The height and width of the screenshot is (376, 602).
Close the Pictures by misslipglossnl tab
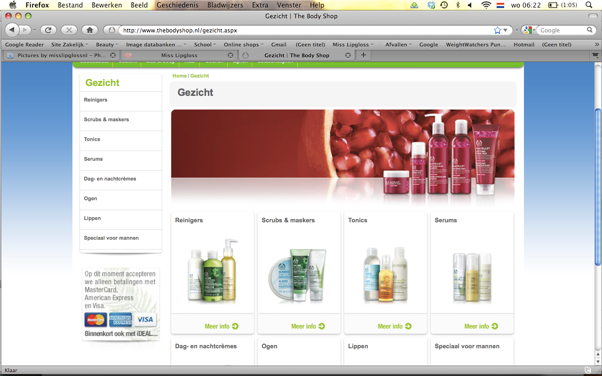point(113,55)
